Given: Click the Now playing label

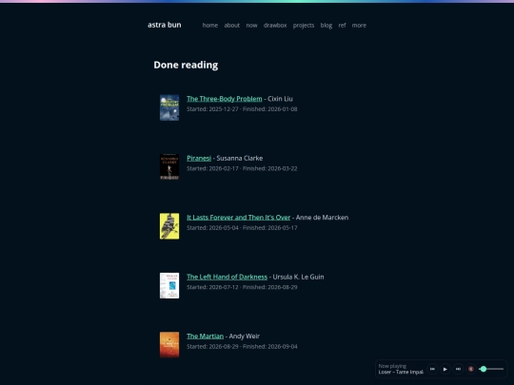Looking at the screenshot, I should (x=392, y=366).
